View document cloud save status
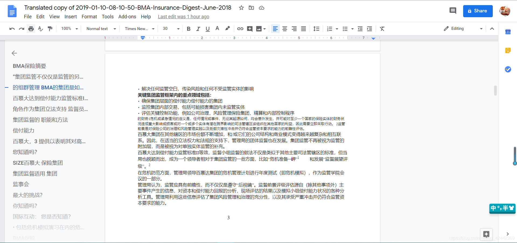The width and height of the screenshot is (517, 243). (x=261, y=8)
